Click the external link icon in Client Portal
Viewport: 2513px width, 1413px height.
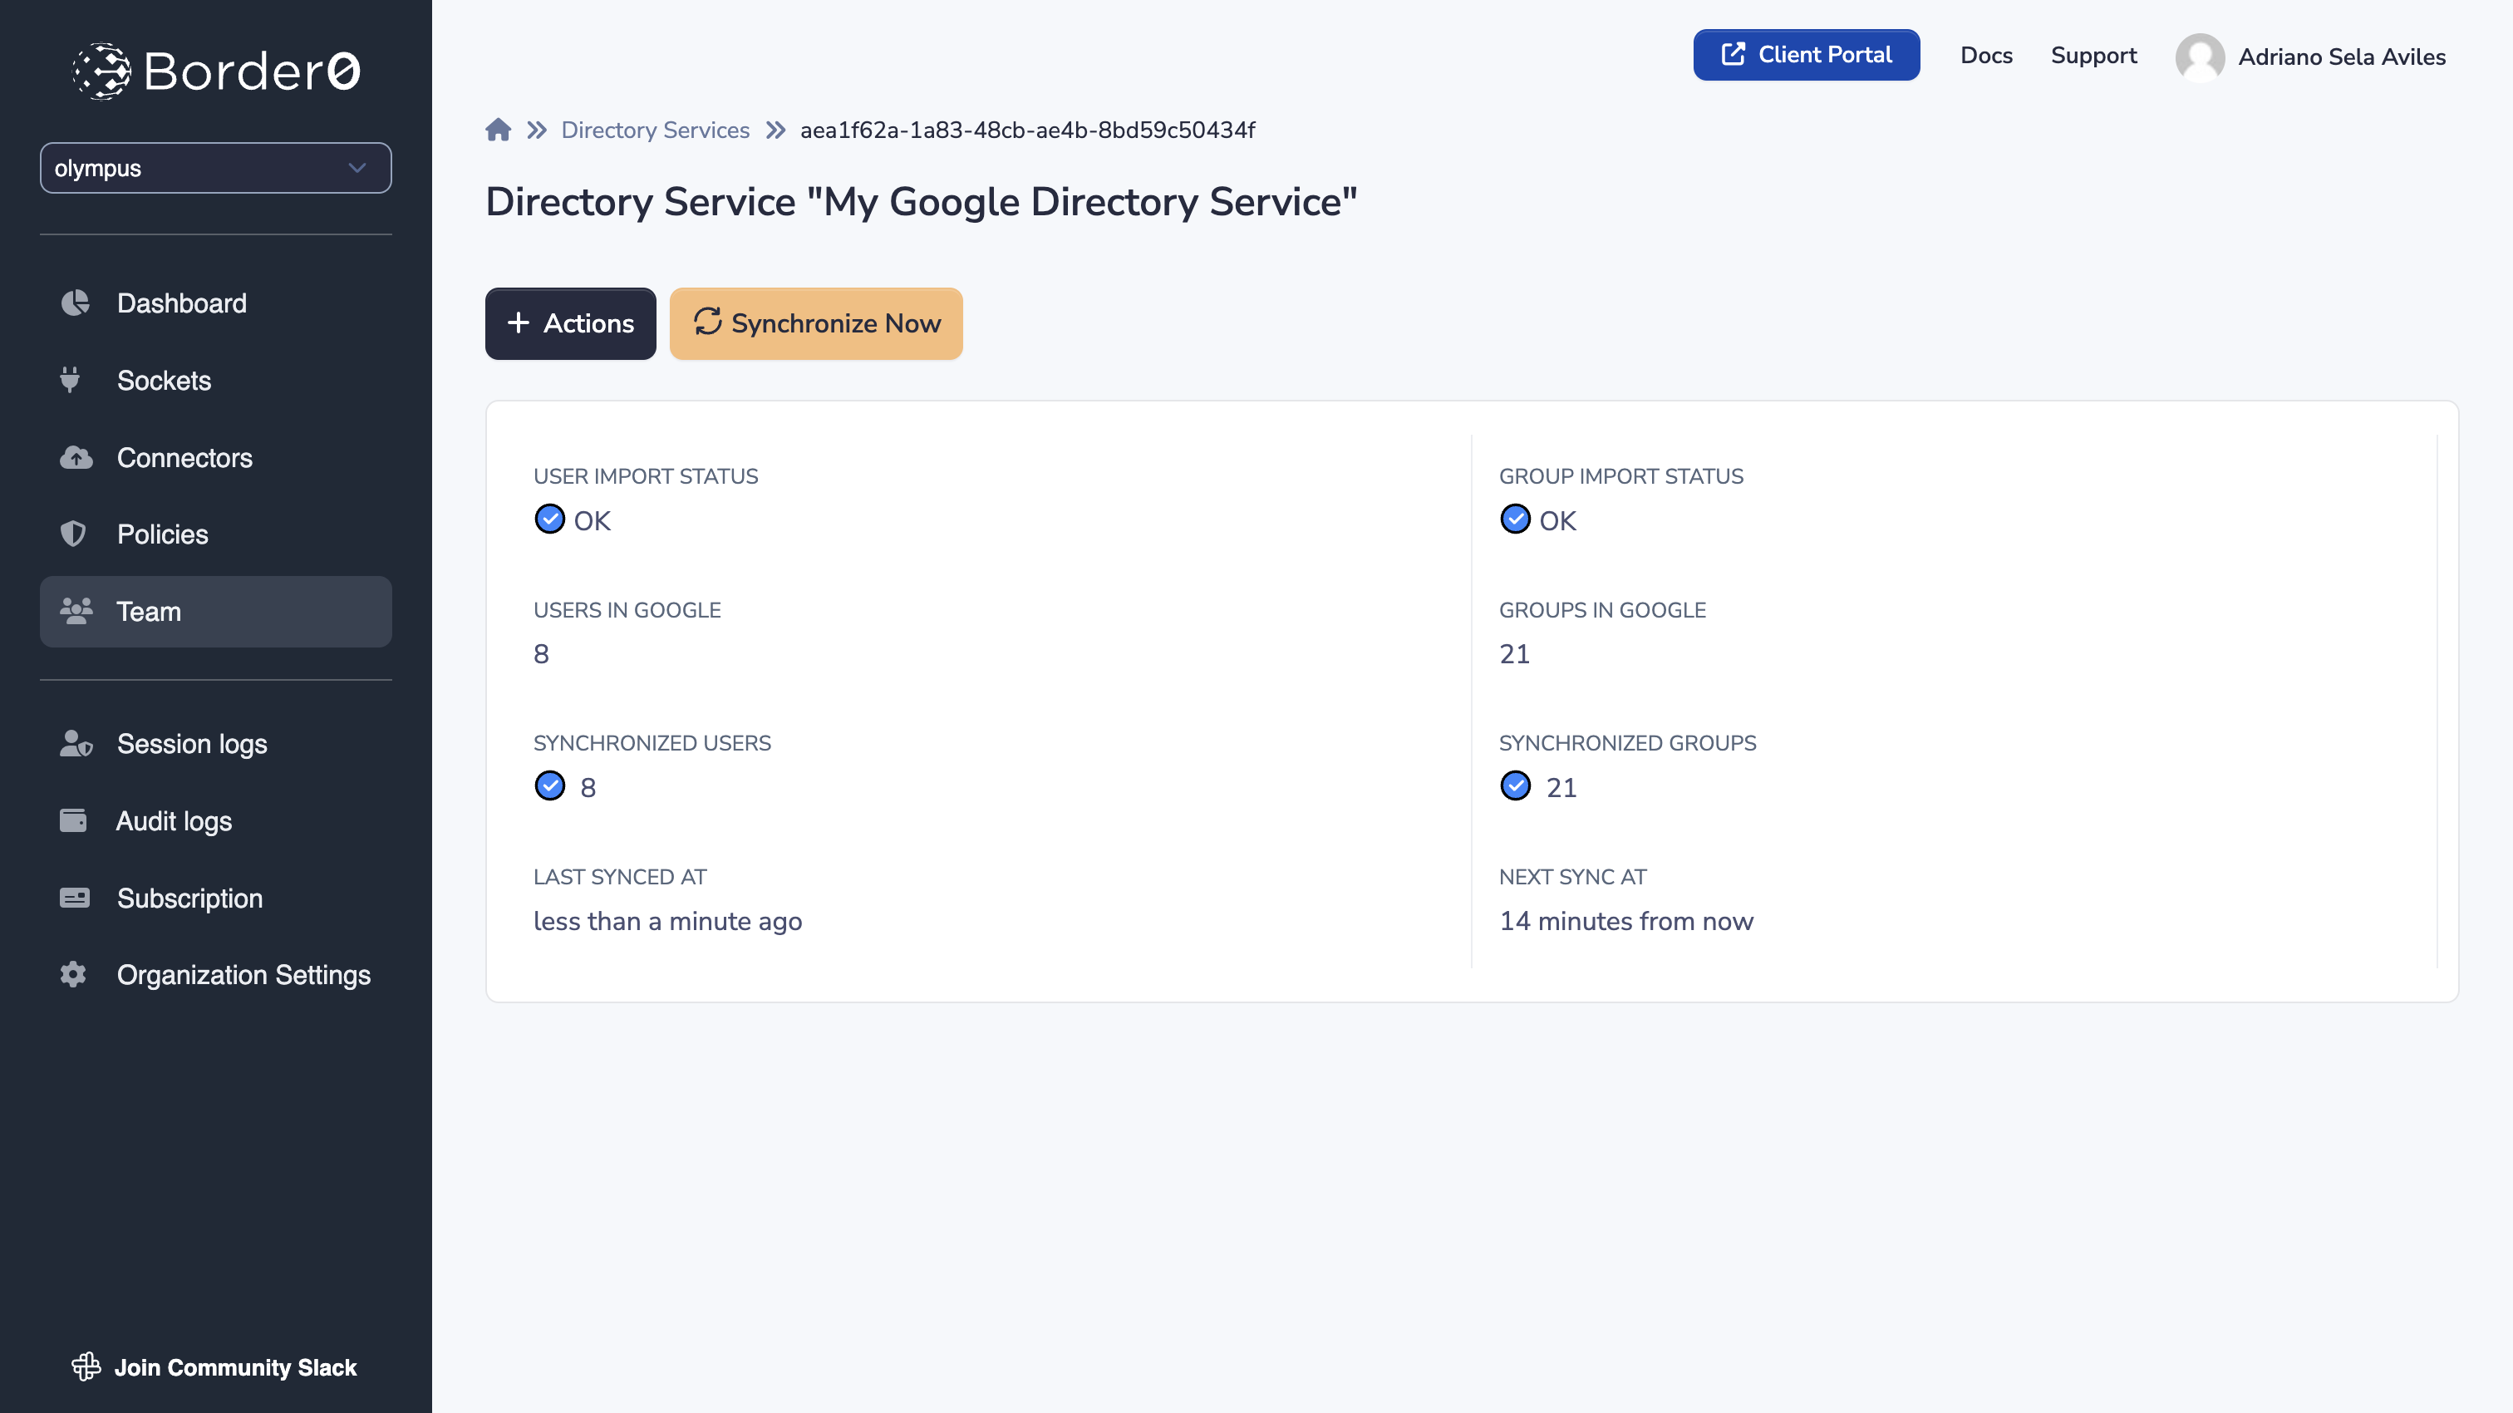click(1733, 54)
